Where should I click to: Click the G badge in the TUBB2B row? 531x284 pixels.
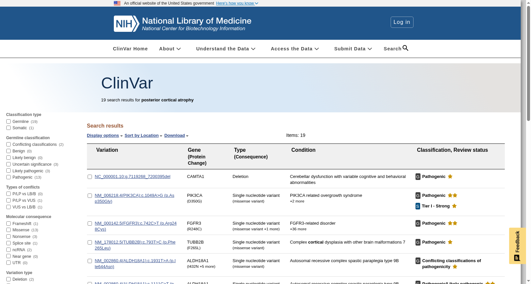pos(418,242)
